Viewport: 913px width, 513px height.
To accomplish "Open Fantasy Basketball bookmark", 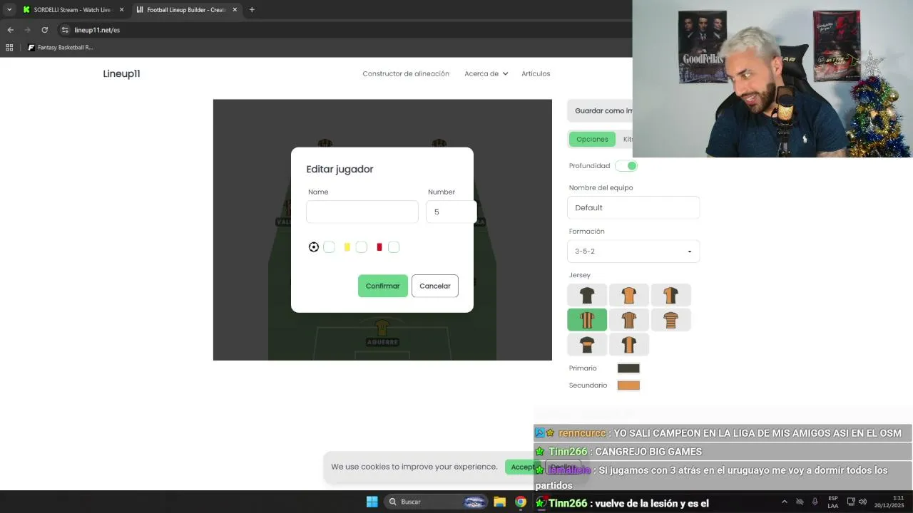I will click(x=60, y=48).
